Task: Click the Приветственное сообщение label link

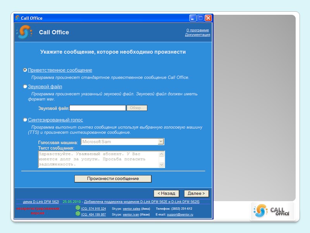Action: pos(60,70)
